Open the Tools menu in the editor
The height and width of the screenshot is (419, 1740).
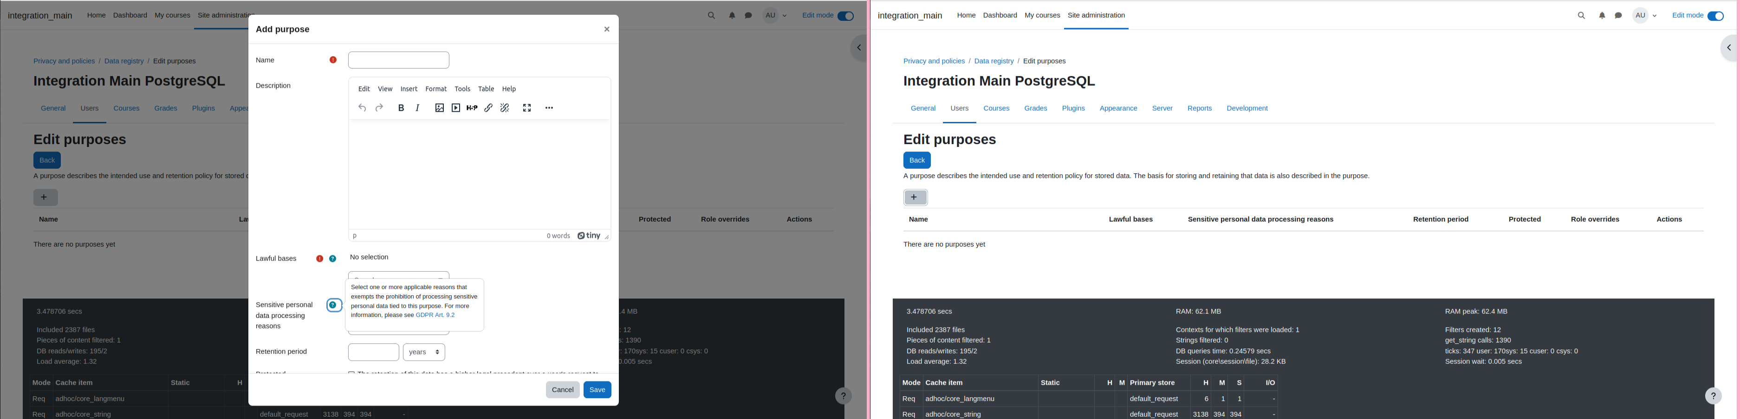(x=463, y=89)
